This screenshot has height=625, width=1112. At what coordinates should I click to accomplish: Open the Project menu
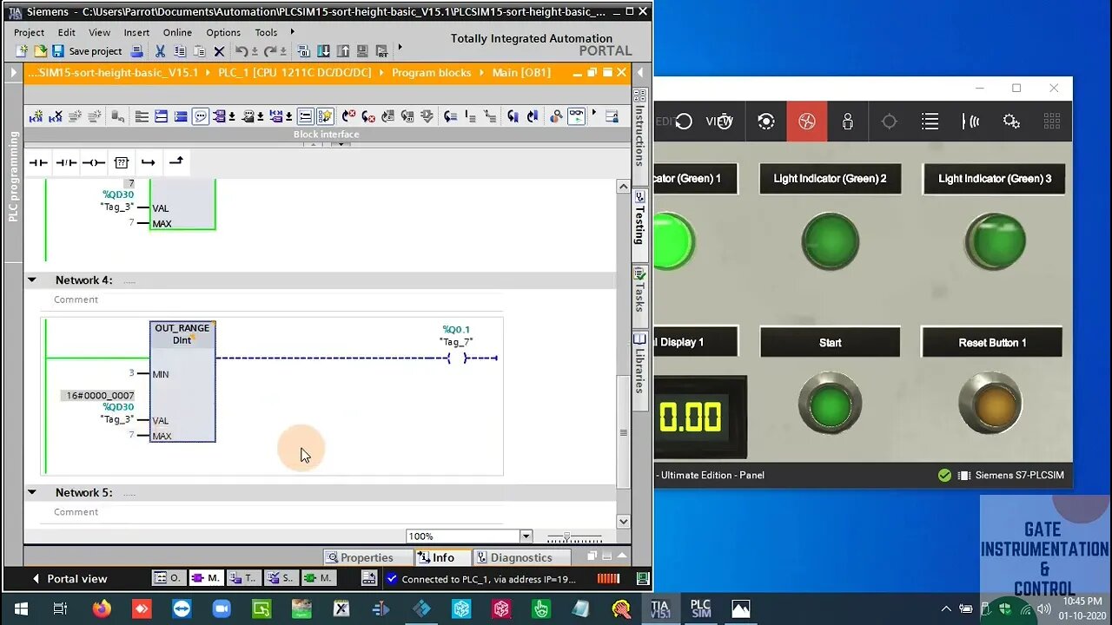click(29, 32)
